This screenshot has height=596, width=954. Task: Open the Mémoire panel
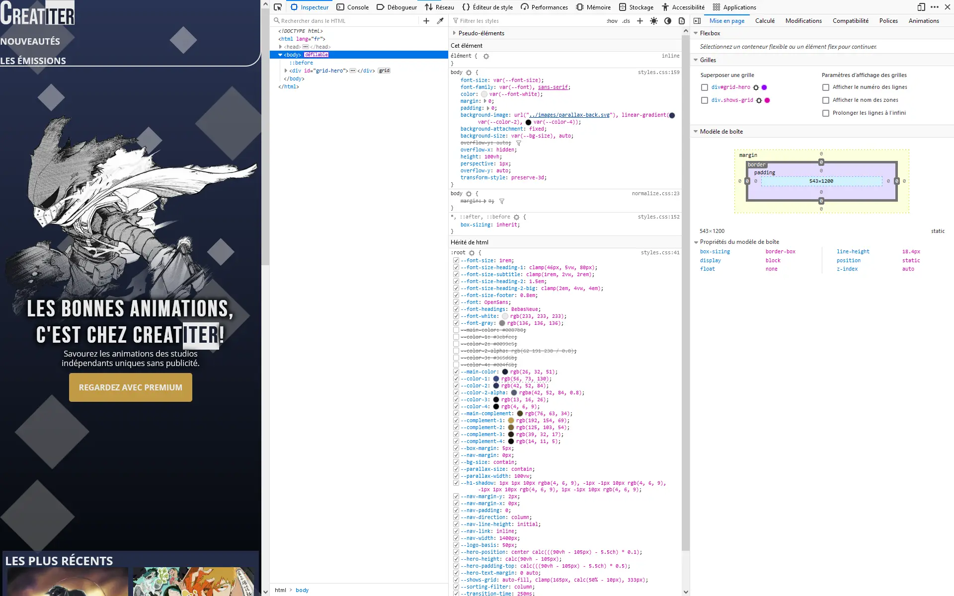593,7
